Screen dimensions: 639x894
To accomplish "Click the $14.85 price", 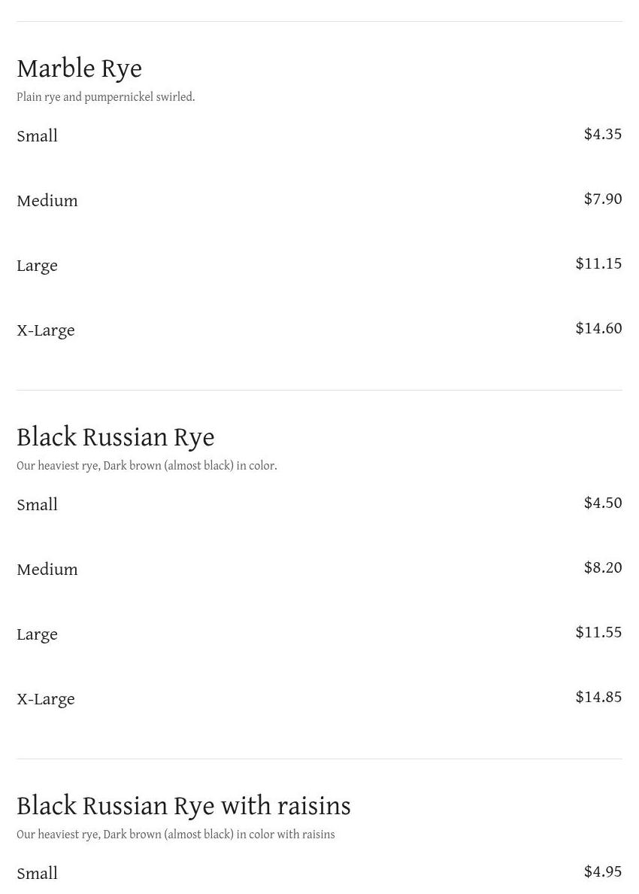I will pos(598,698).
